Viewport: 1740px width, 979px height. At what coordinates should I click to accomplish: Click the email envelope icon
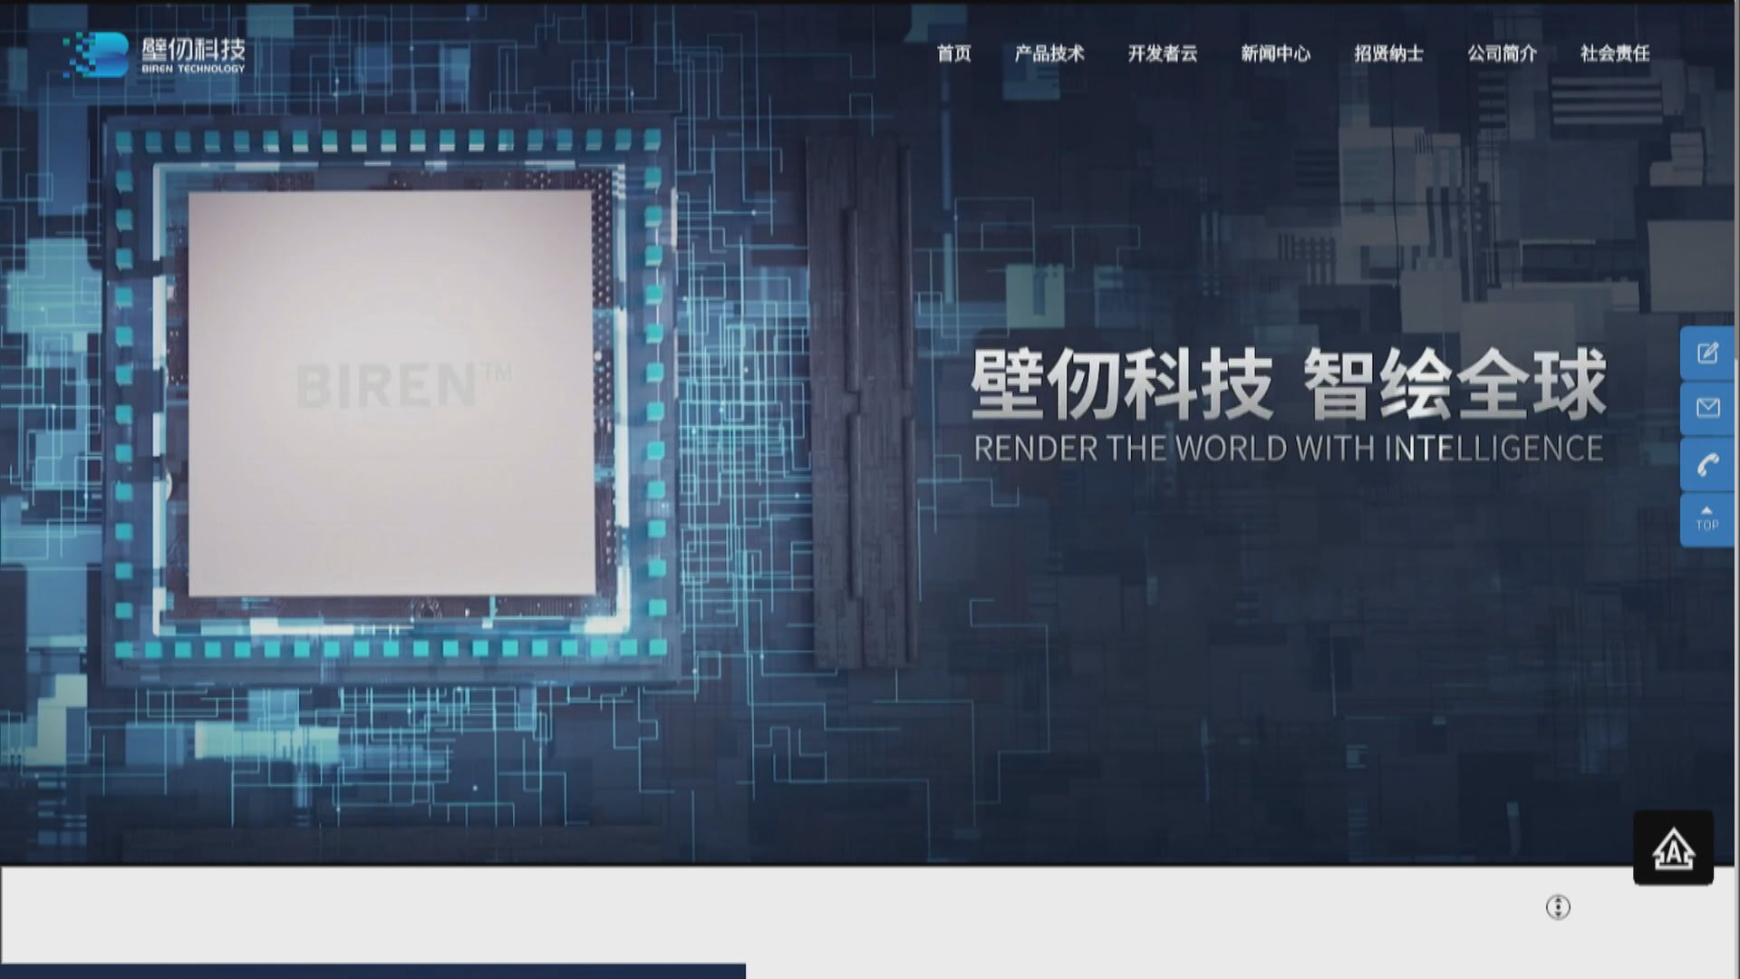[1707, 408]
